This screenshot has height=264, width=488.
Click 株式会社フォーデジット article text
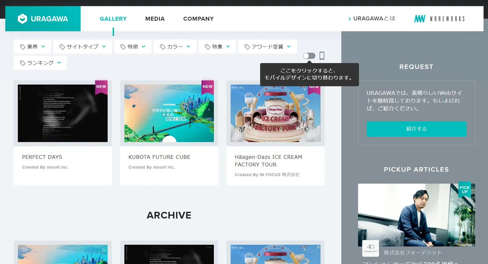tap(413, 253)
